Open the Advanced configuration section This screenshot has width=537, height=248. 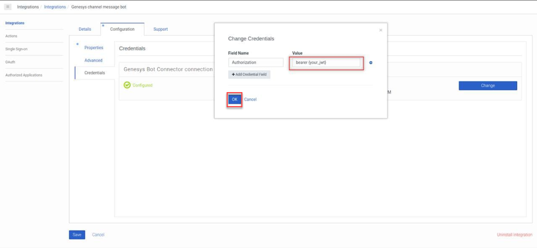pos(94,60)
